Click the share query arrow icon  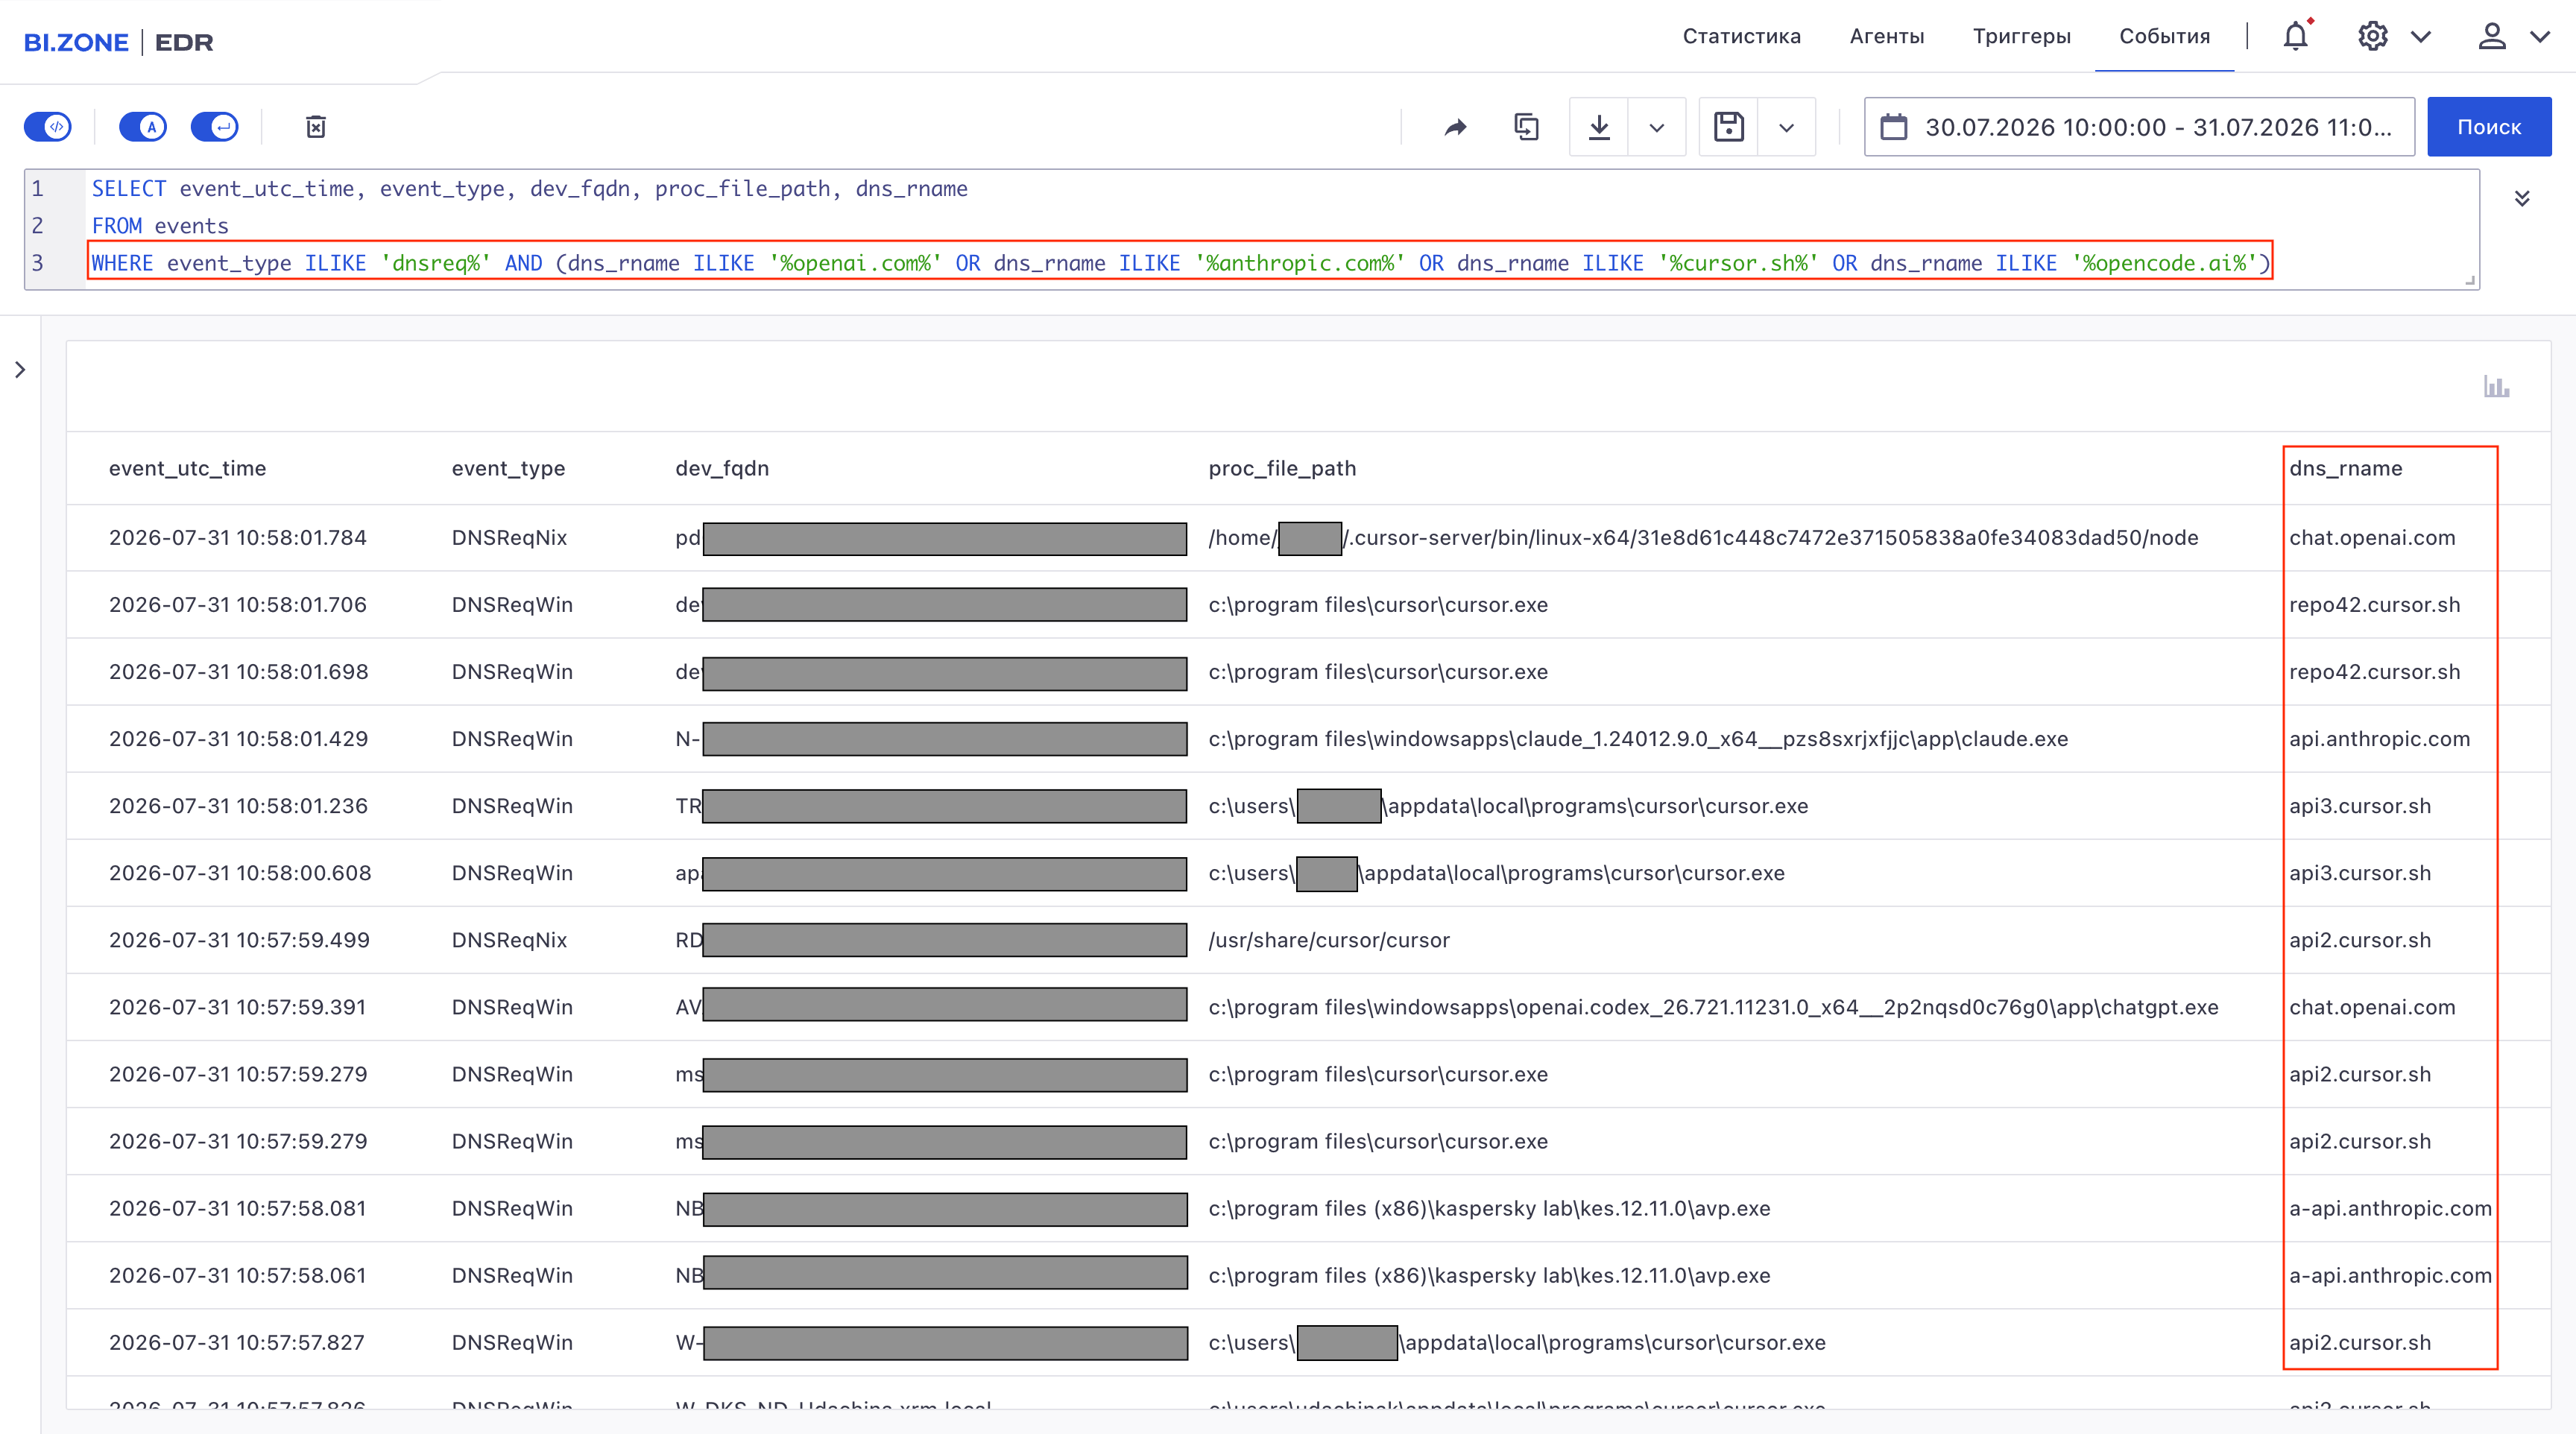[x=1456, y=127]
